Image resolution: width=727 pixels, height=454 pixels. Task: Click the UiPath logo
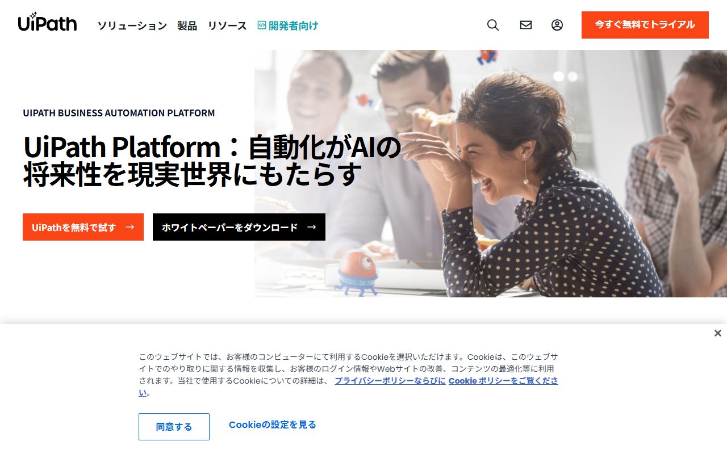click(47, 22)
